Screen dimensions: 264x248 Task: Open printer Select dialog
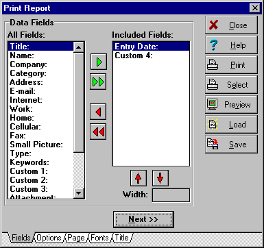pos(231,85)
